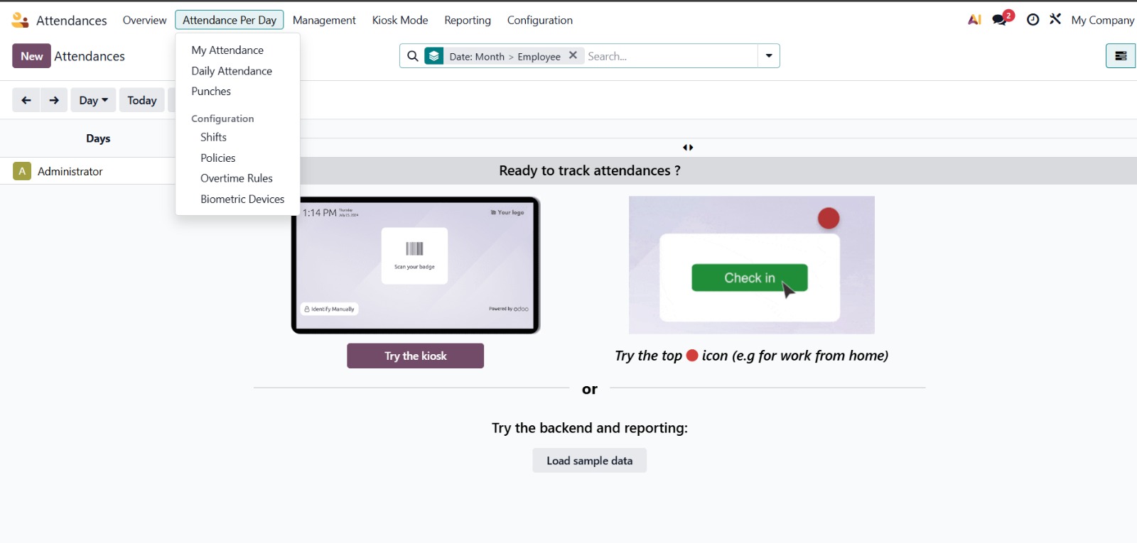The height and width of the screenshot is (543, 1137).
Task: Expand the search options dropdown arrow
Action: [769, 56]
